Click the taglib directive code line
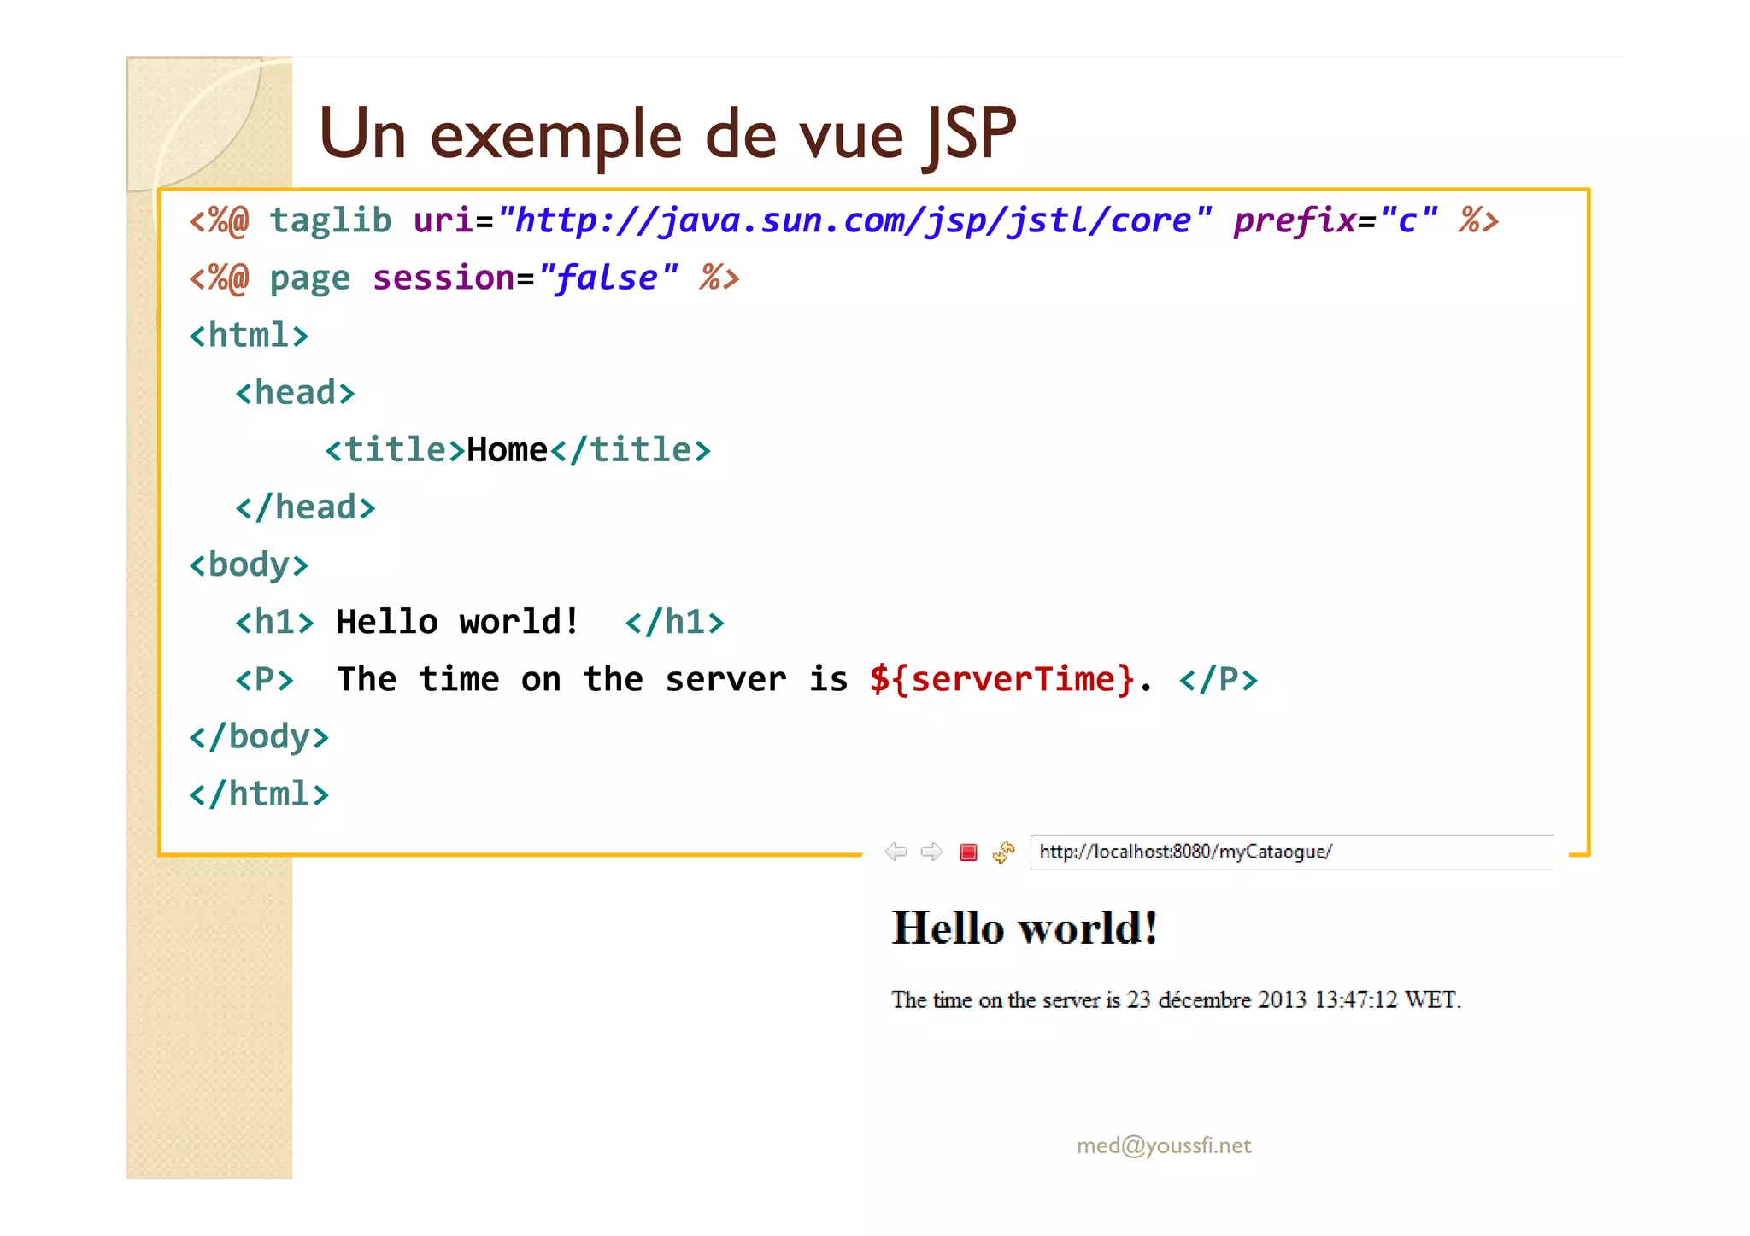Image resolution: width=1750 pixels, height=1236 pixels. coord(843,220)
